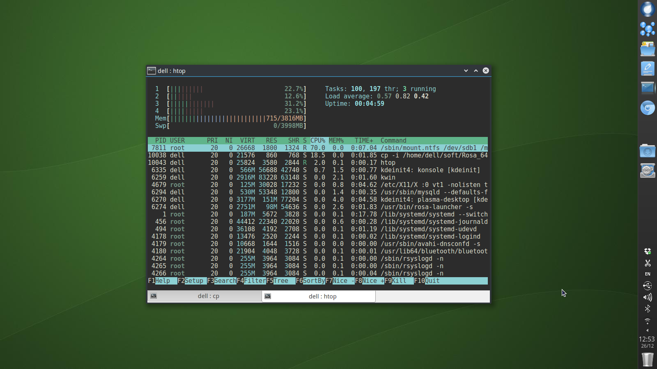Open the Bluetooth tray icon

(x=648, y=309)
